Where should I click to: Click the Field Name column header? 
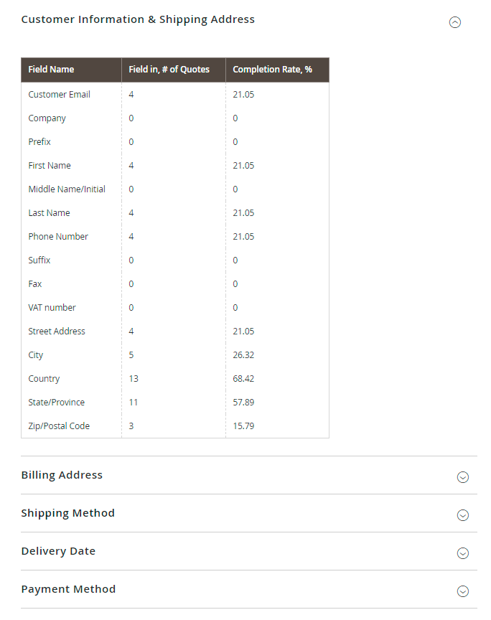[51, 70]
